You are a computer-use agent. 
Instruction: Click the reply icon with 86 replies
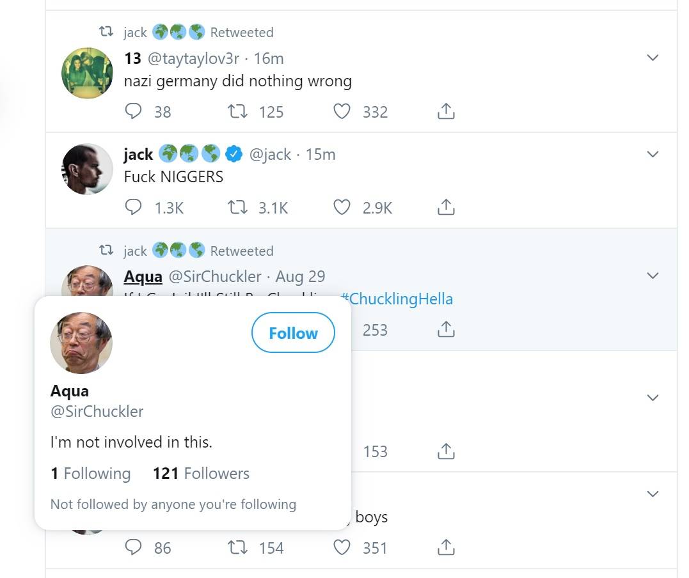coord(133,547)
